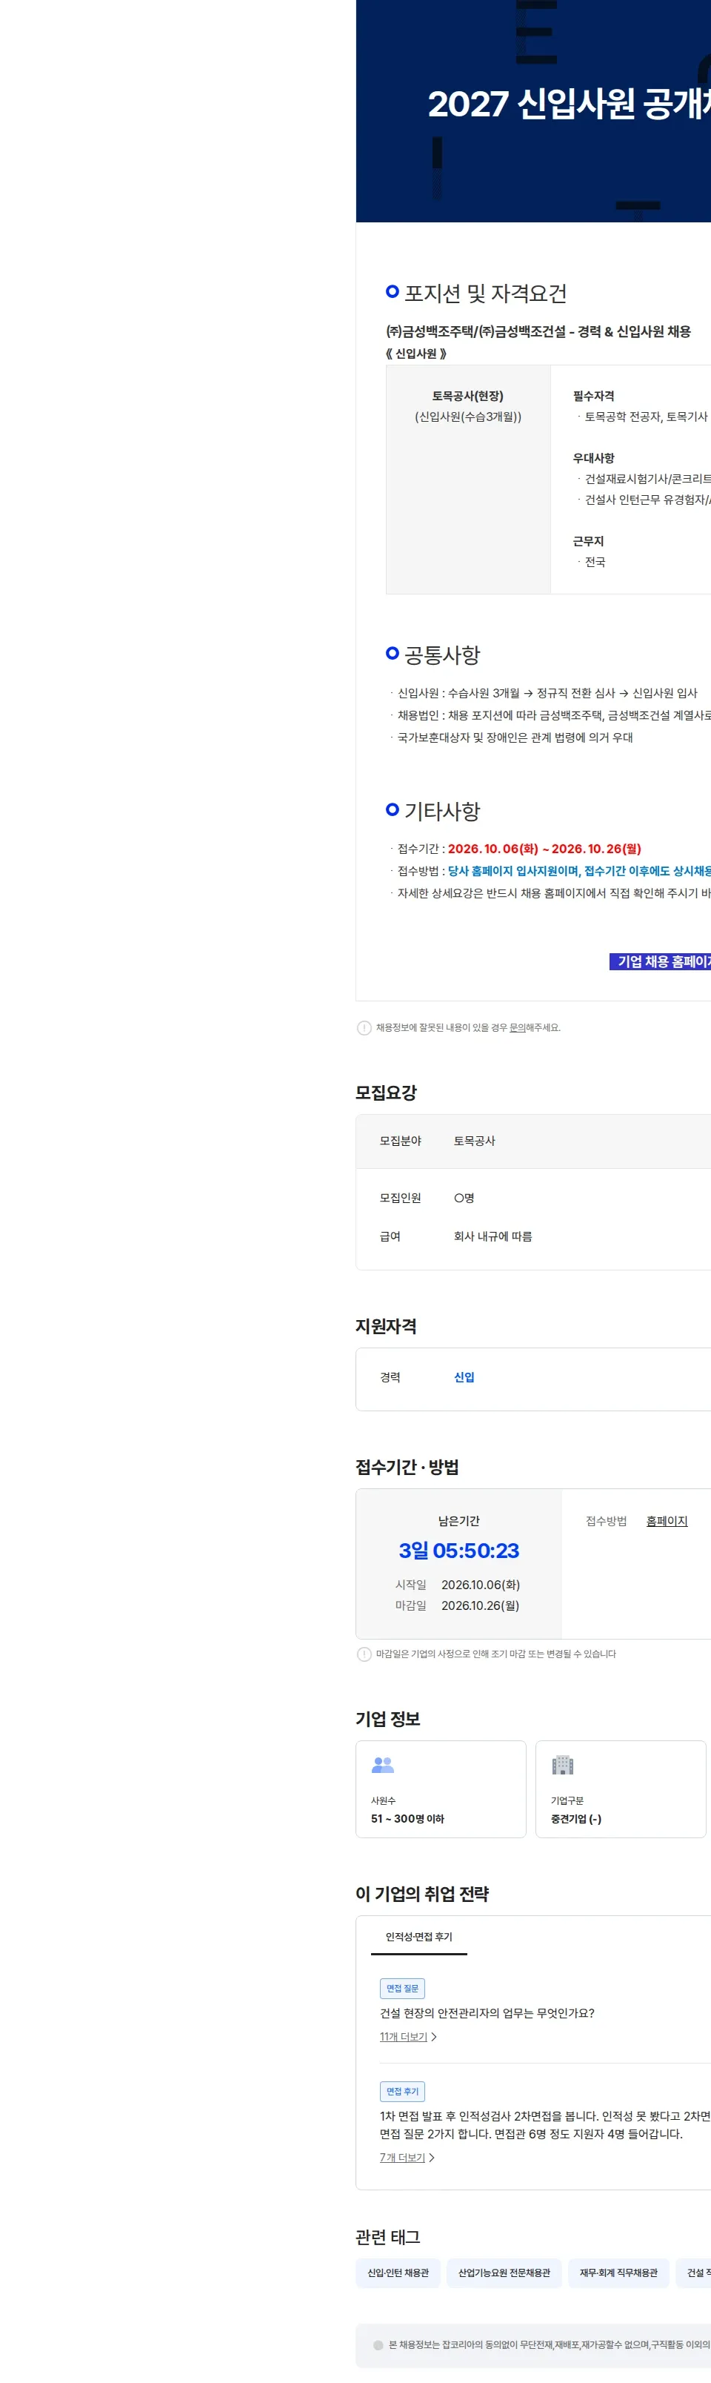Click the 중견기업 (-) text
This screenshot has width=711, height=2383.
576,1819
